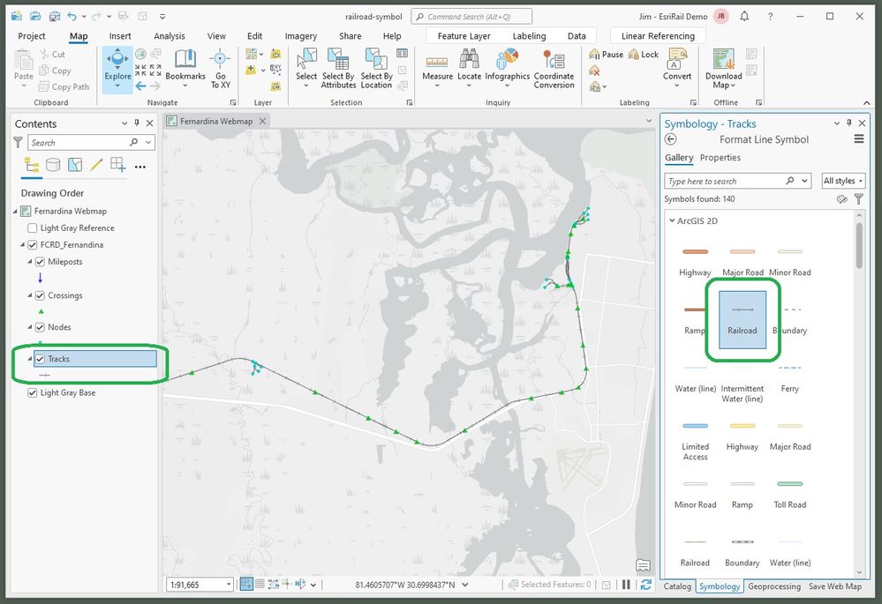Viewport: 882px width, 604px height.
Task: Select the Railroad line symbol
Action: tap(742, 320)
